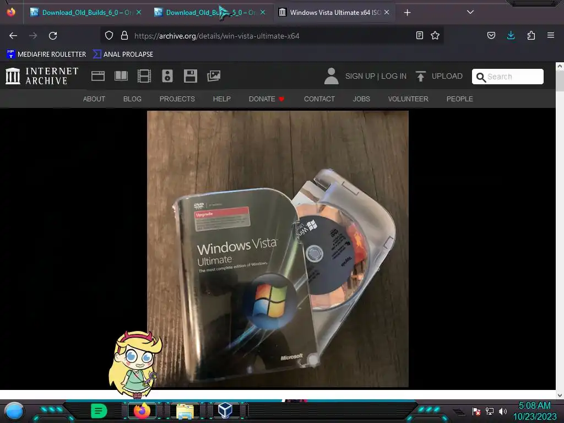Open the HELP menu item
Viewport: 564px width, 423px height.
tap(222, 99)
